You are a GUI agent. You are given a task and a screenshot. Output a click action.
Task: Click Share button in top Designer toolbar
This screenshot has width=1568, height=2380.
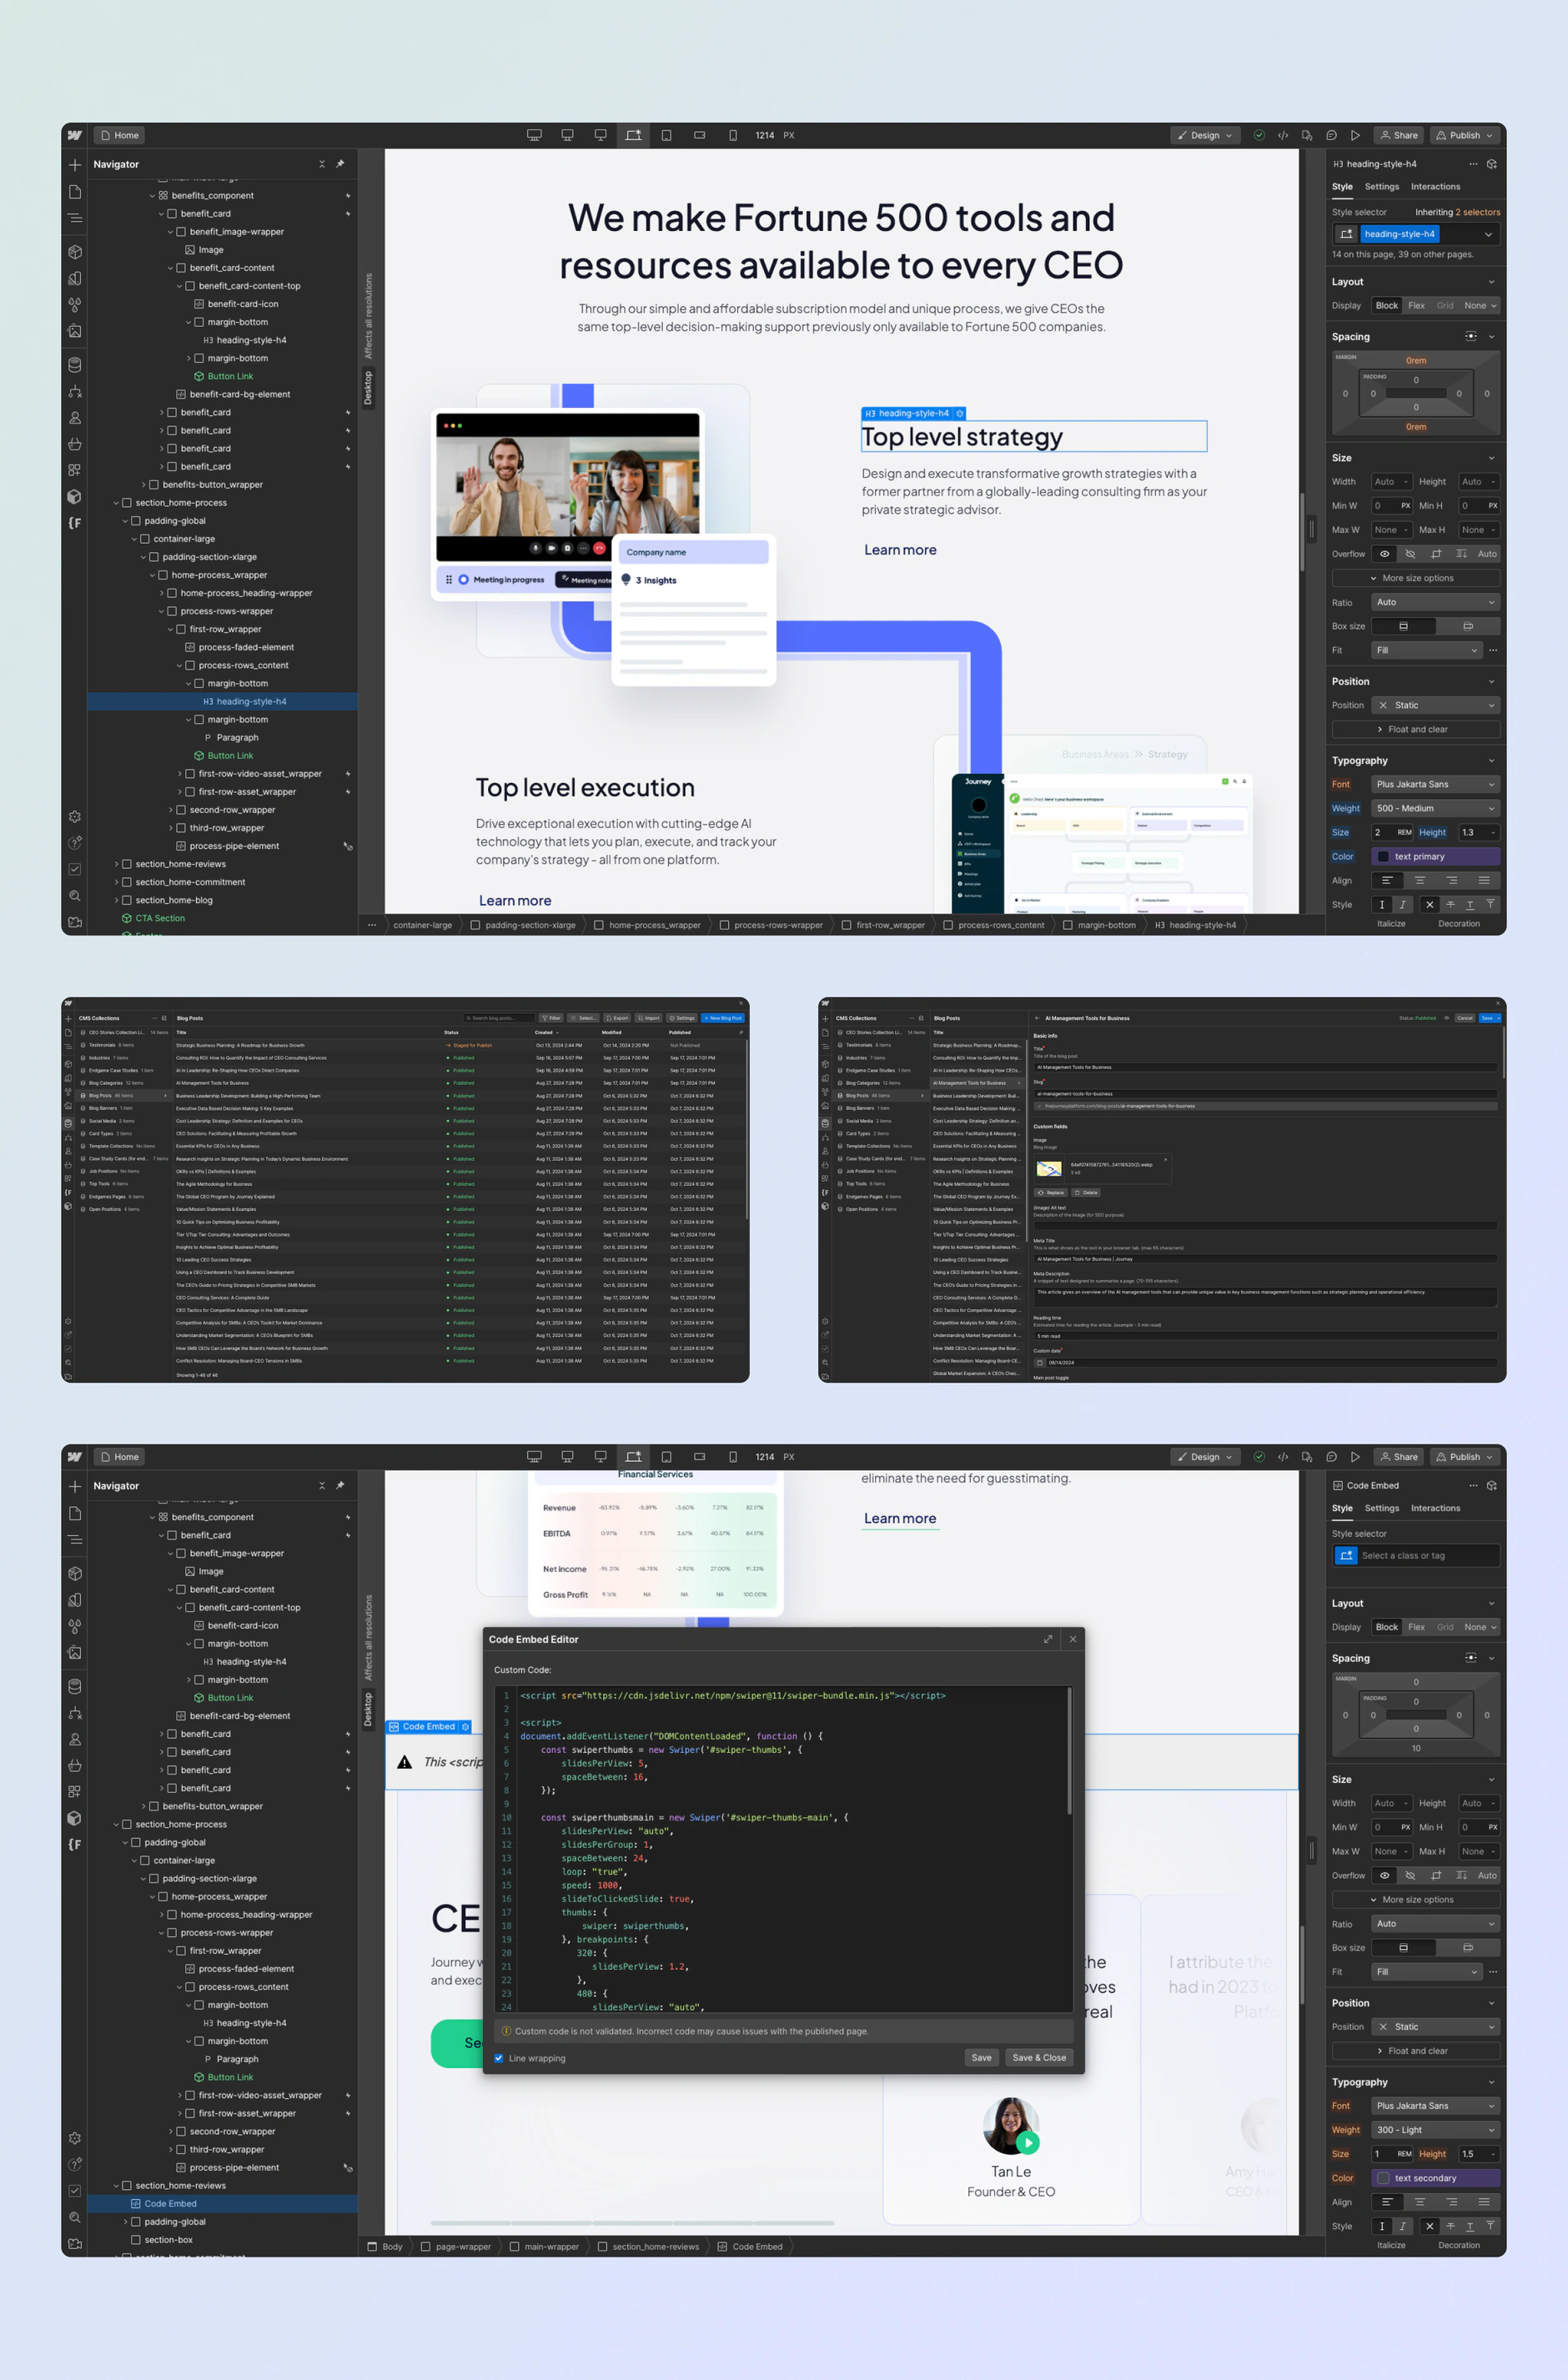tap(1399, 135)
